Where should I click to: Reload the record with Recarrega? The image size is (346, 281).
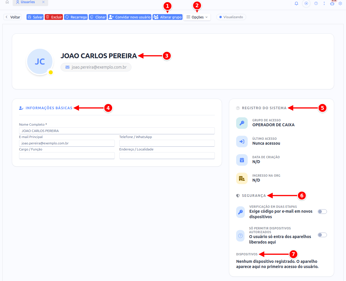[76, 17]
